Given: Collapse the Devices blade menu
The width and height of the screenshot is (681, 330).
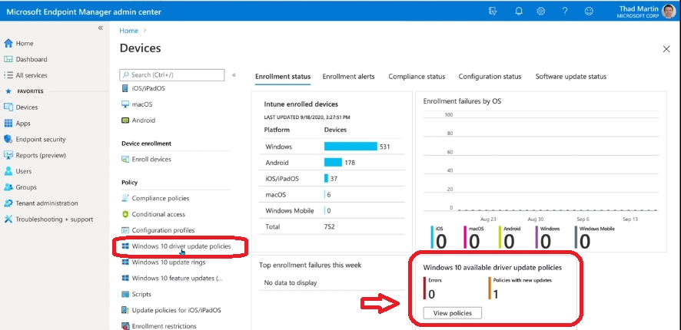Looking at the screenshot, I should click(x=234, y=75).
